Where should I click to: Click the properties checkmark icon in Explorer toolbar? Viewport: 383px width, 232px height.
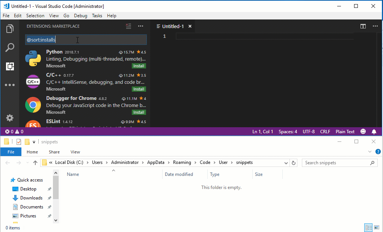18,142
